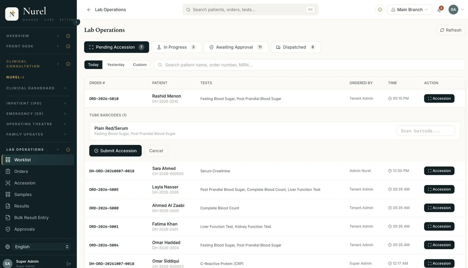Click the global search patients field
Image resolution: width=468 pixels, height=268 pixels.
coord(250,10)
